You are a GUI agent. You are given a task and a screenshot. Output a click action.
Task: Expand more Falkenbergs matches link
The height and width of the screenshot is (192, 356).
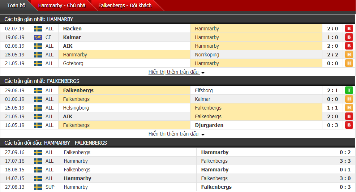click(176, 134)
